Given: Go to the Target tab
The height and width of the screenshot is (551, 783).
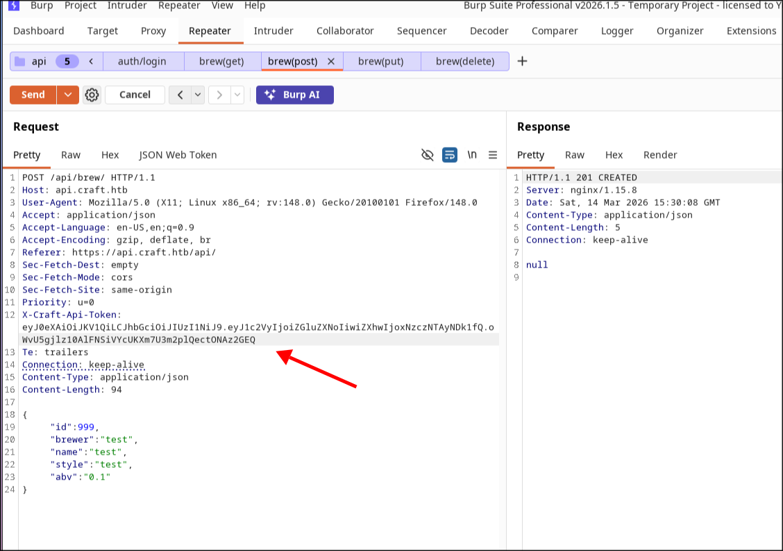Looking at the screenshot, I should (x=102, y=31).
